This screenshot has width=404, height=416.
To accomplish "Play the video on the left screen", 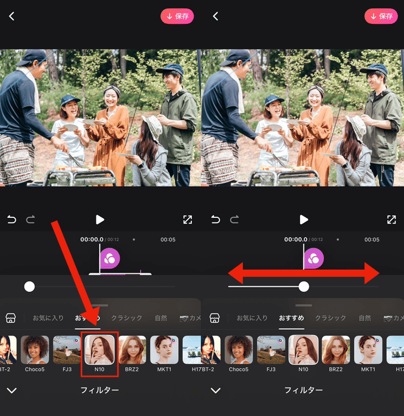I will (x=100, y=220).
